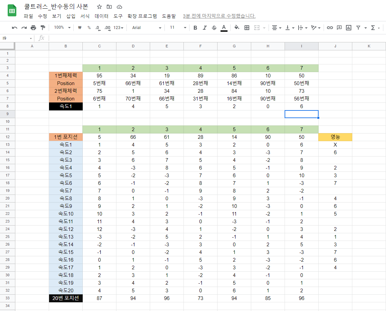Click the undo icon
The width and height of the screenshot is (386, 311).
pos(15,28)
